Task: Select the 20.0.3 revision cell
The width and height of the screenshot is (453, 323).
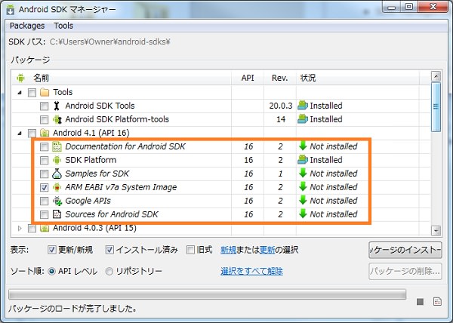Action: point(281,106)
